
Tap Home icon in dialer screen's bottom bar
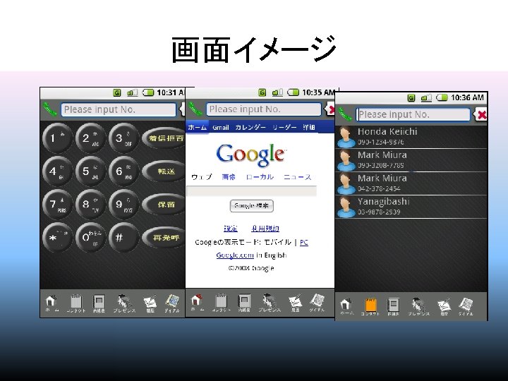pos(52,302)
